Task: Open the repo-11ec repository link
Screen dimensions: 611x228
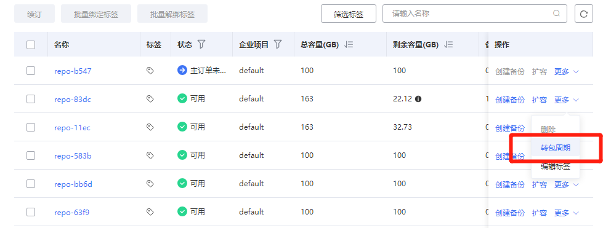Action: click(x=72, y=127)
